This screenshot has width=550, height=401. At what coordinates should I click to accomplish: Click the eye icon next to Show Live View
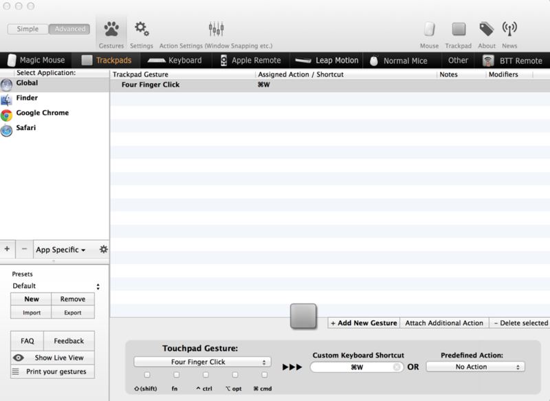point(19,358)
